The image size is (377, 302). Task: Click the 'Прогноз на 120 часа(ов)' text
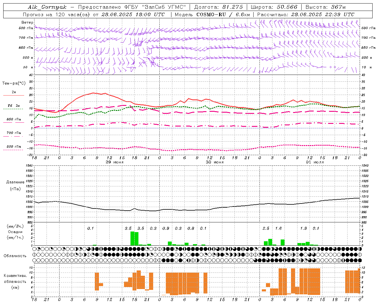[57, 14]
